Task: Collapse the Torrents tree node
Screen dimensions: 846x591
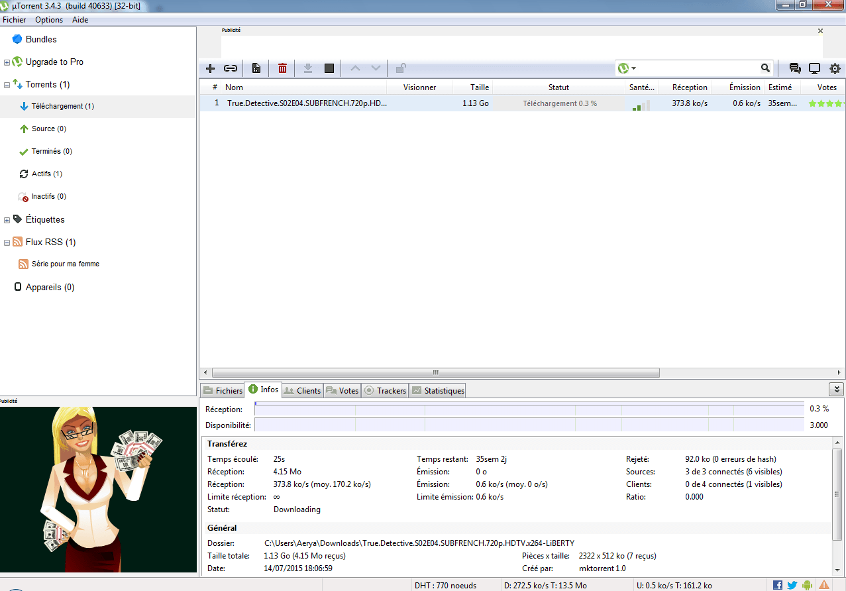Action: click(x=7, y=85)
